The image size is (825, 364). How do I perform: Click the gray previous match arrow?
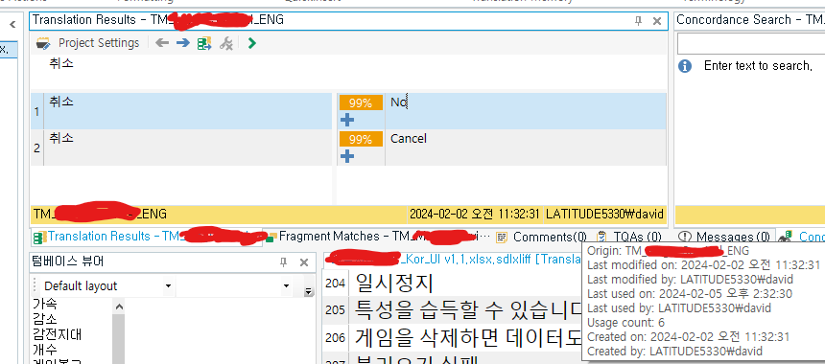[x=162, y=43]
